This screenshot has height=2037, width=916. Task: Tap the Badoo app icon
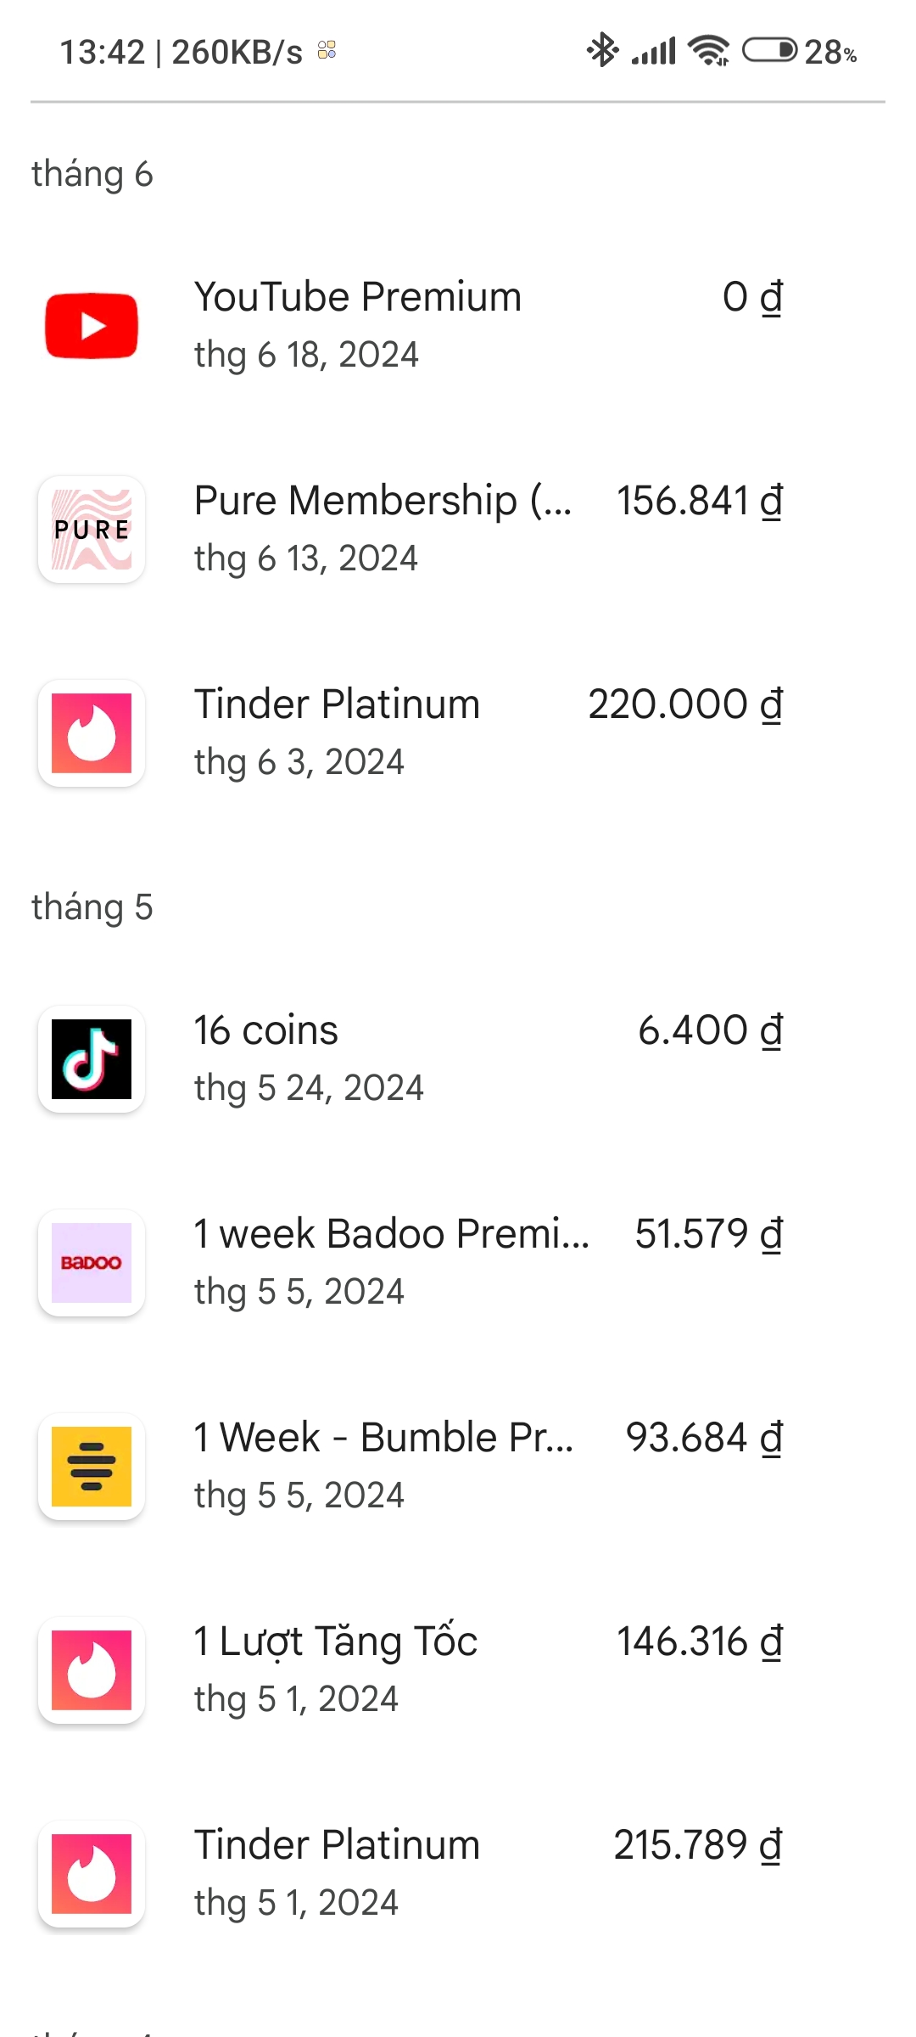92,1263
